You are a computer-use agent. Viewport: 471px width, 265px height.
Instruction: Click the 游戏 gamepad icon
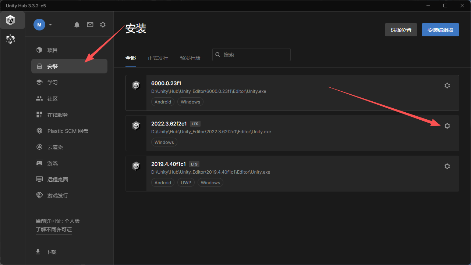click(x=39, y=163)
